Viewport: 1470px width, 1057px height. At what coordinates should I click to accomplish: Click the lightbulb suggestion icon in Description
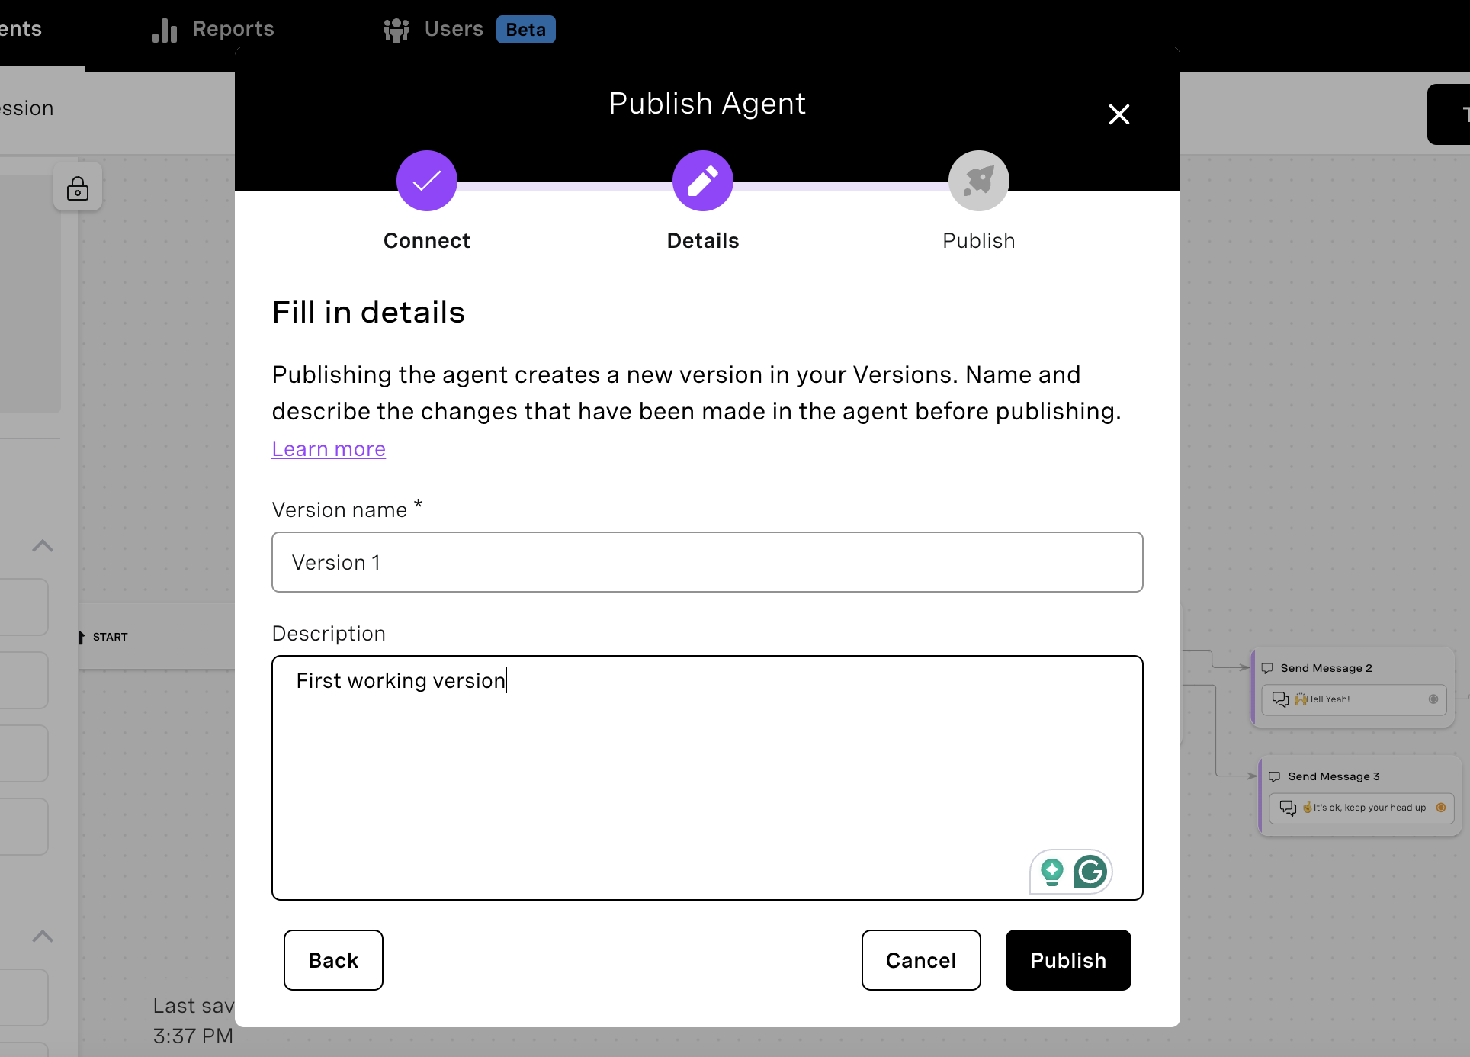pos(1052,872)
